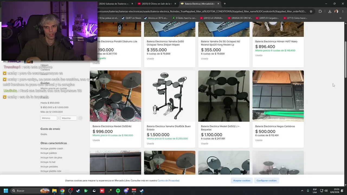This screenshot has height=195, width=347.
Task: Filter by price Hasta $ 850.000
Action: 50,103
